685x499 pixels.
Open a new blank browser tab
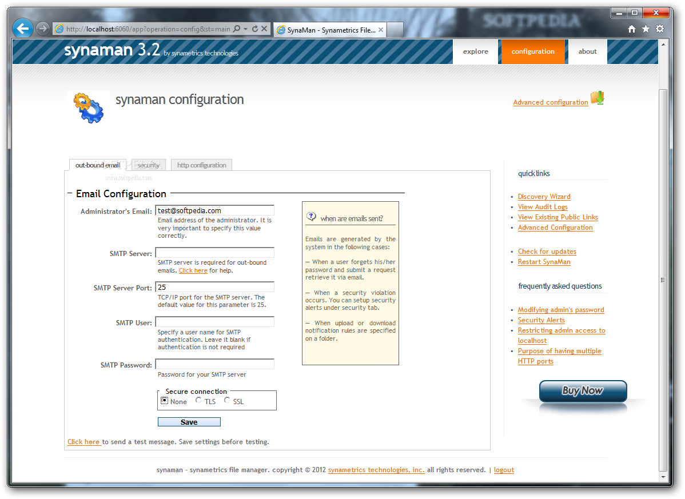pos(395,30)
